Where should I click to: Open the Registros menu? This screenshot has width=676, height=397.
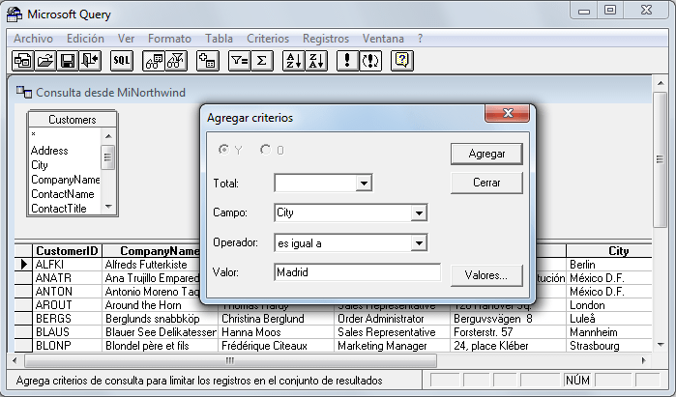[x=326, y=39]
